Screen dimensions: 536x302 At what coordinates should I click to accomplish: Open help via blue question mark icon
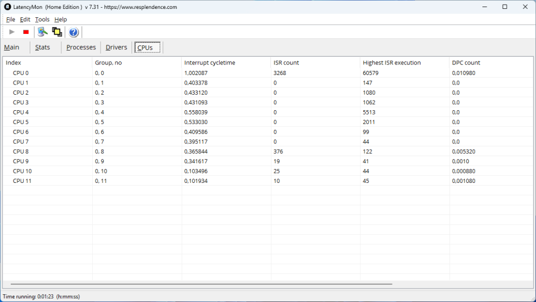click(x=74, y=32)
